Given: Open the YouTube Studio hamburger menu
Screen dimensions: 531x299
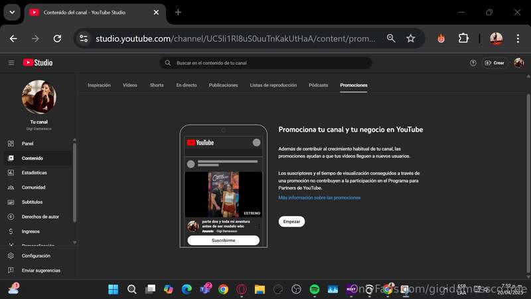Looking at the screenshot, I should point(11,62).
